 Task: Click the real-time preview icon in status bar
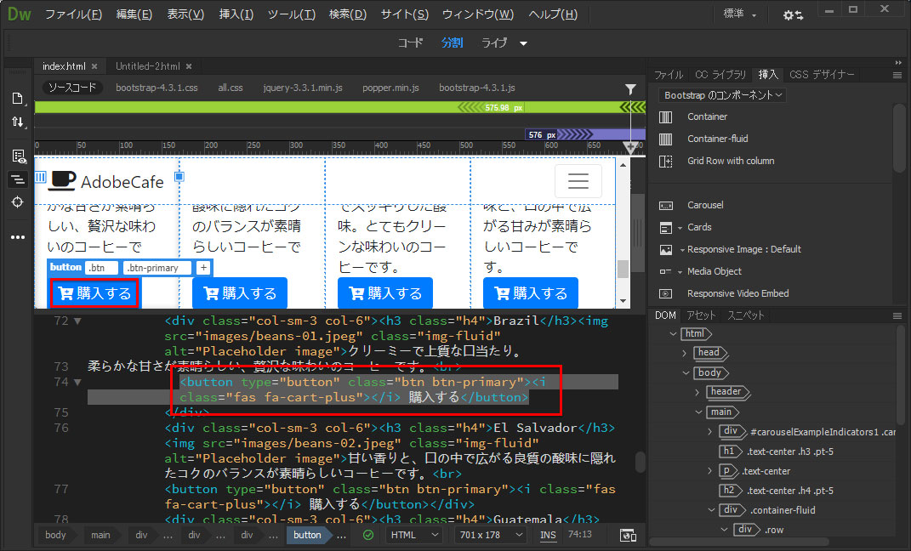(628, 535)
